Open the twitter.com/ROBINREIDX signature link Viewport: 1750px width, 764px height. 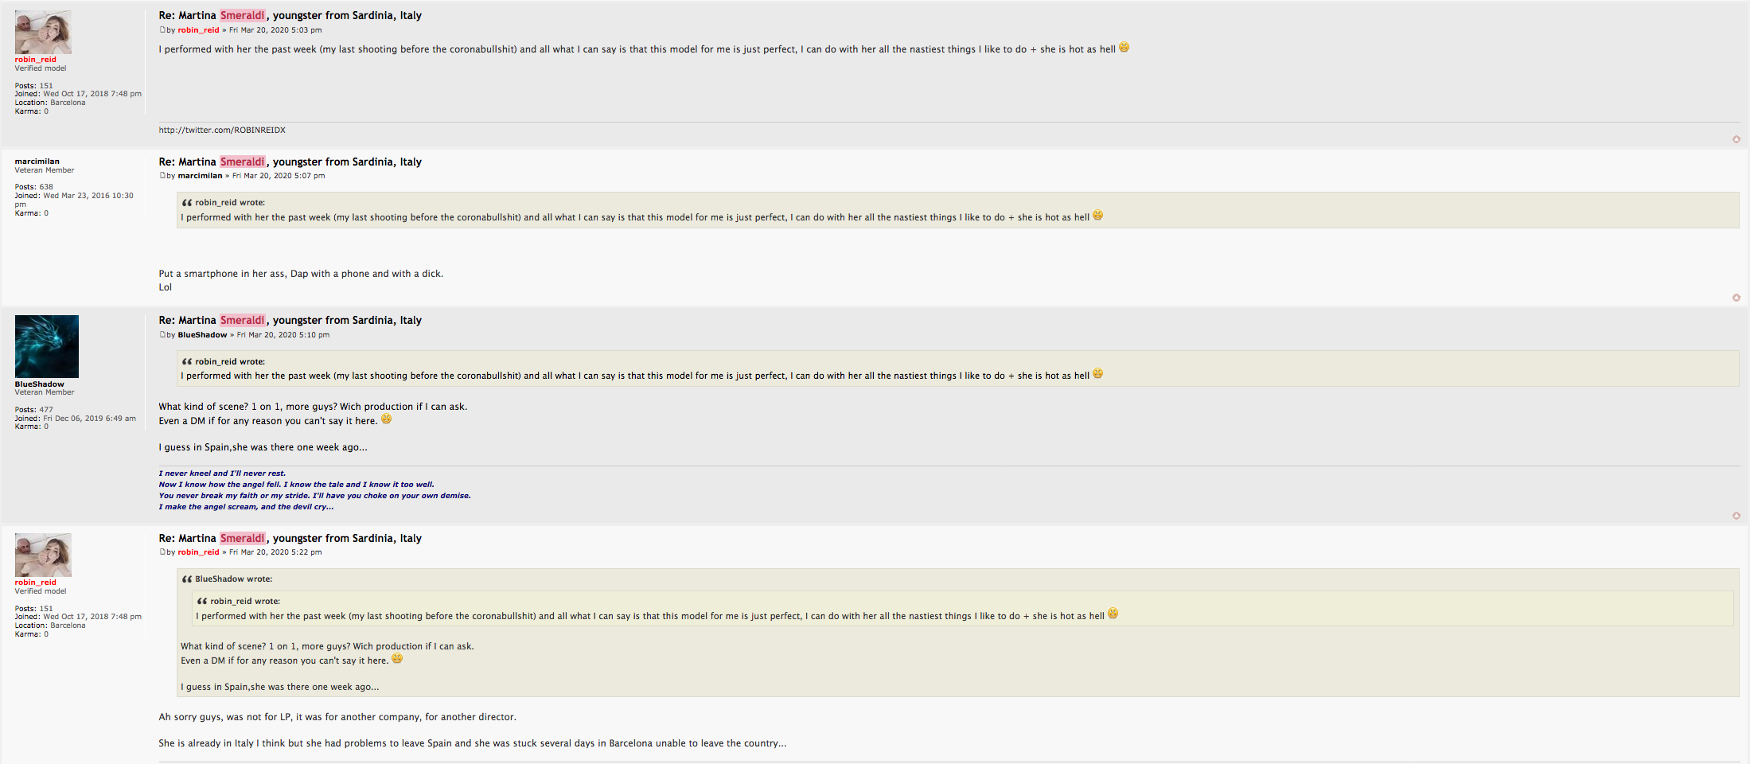point(221,131)
